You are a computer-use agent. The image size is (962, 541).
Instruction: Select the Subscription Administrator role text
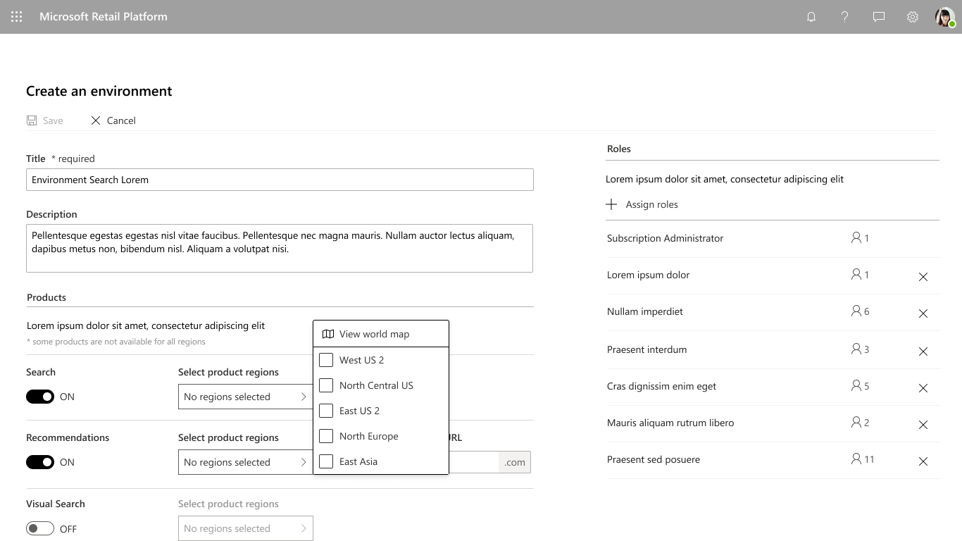665,238
